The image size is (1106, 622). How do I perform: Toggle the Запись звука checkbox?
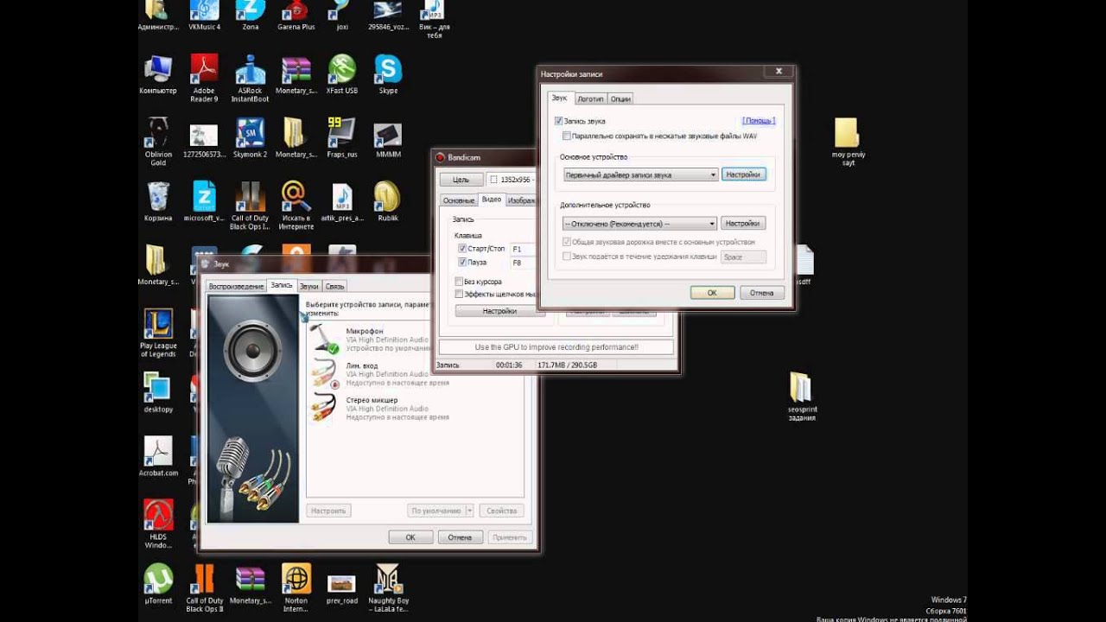[559, 121]
